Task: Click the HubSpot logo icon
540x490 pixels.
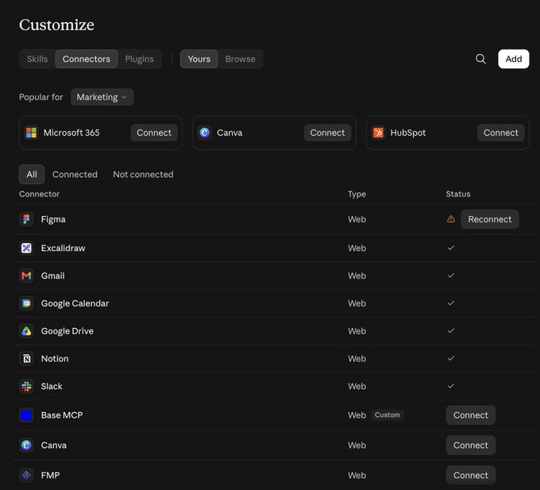Action: (378, 133)
